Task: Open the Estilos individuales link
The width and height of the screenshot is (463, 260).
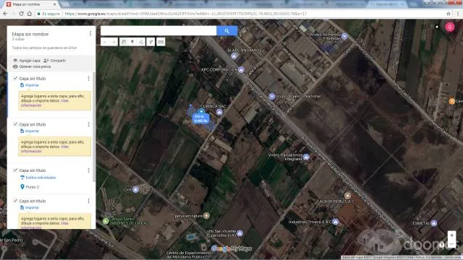Action: click(41, 178)
